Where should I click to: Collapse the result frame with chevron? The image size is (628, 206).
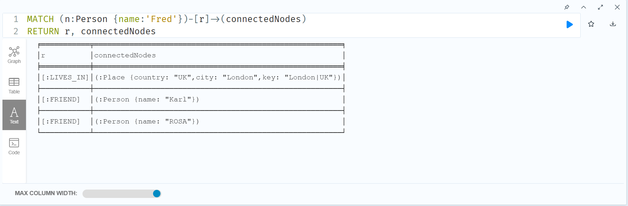pos(583,7)
